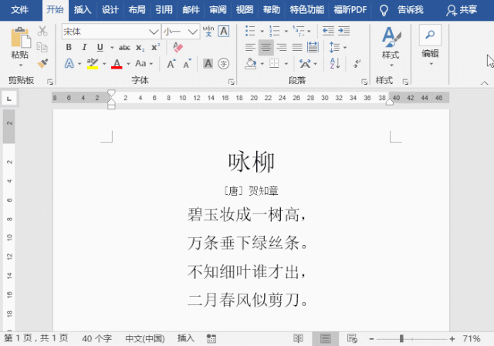This screenshot has height=346, width=494.
Task: Open Change Case Aa dropdown
Action: click(144, 64)
